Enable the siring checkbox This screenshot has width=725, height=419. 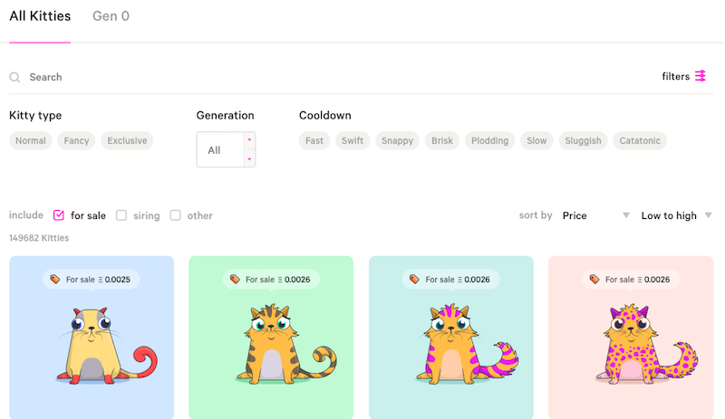121,215
